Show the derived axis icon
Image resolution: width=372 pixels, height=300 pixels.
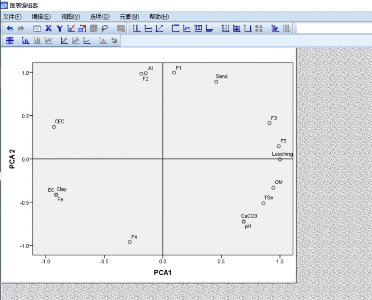(x=248, y=29)
